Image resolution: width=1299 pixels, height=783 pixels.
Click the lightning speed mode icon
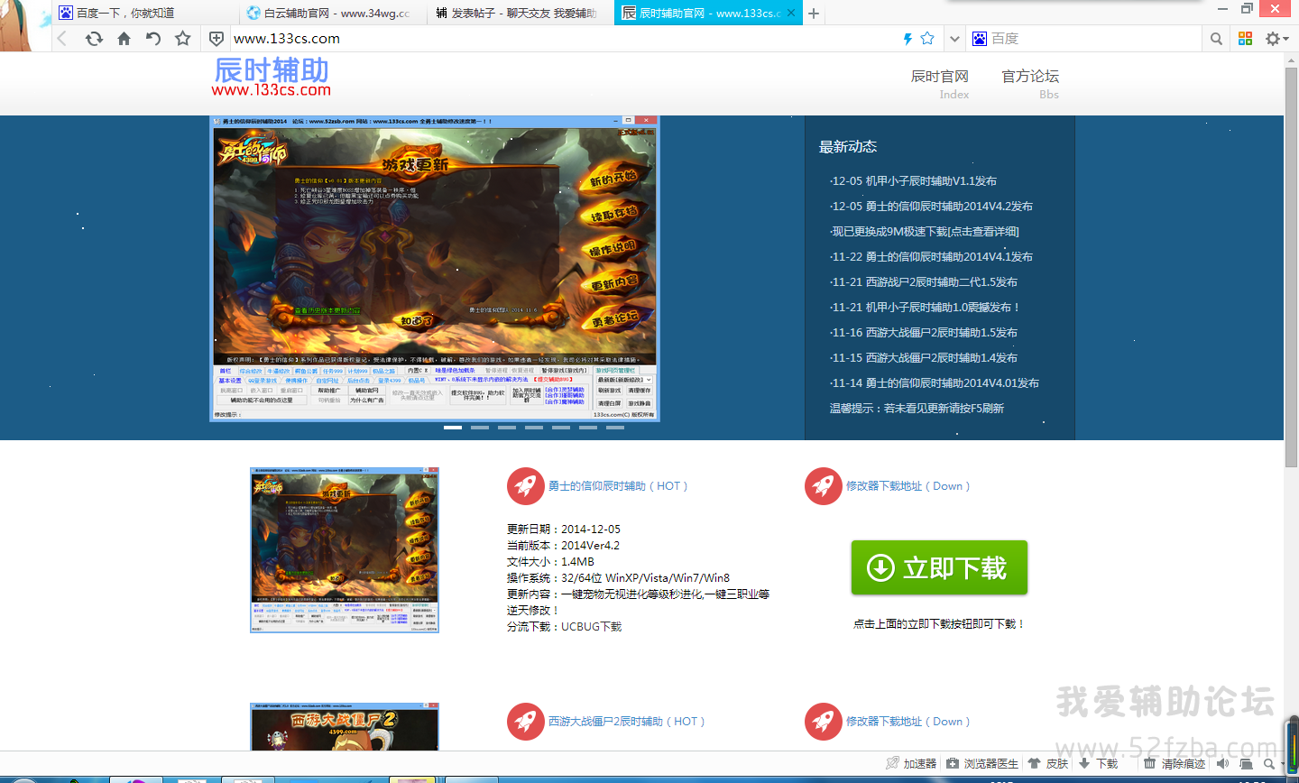907,39
